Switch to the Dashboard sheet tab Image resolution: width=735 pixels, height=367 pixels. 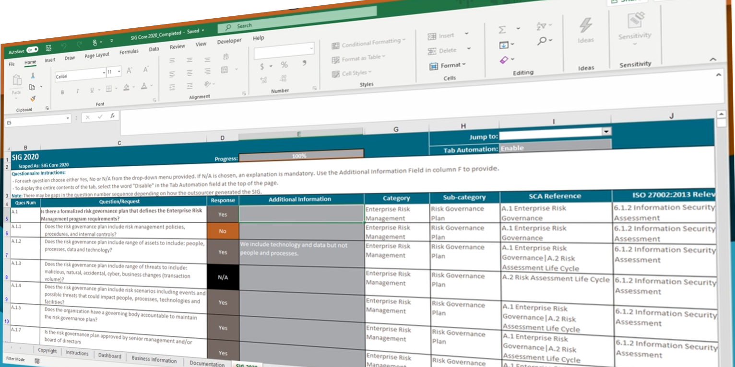pyautogui.click(x=109, y=356)
